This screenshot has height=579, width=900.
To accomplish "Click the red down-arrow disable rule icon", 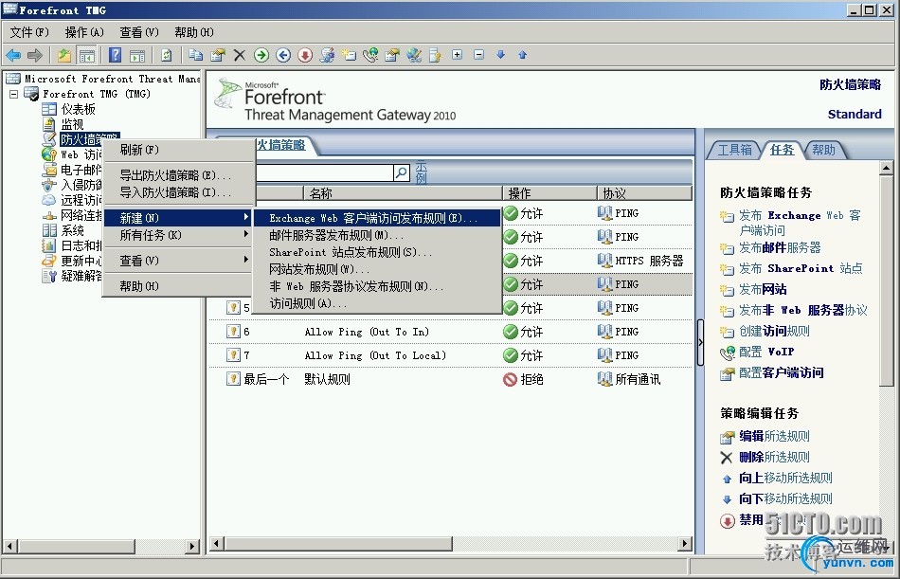I will point(305,55).
